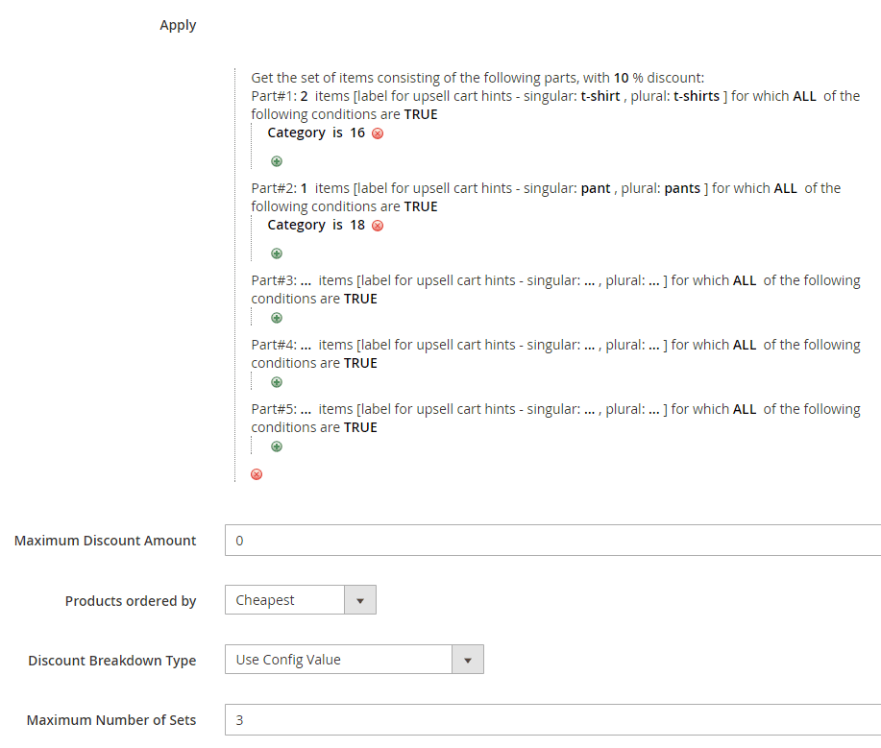The image size is (881, 748).
Task: Open the Discount Breakdown Type dropdown
Action: pos(355,660)
